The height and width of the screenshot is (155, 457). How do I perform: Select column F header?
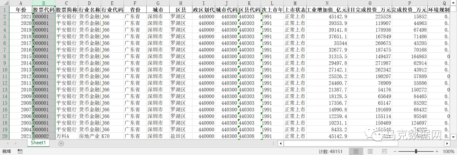point(135,3)
